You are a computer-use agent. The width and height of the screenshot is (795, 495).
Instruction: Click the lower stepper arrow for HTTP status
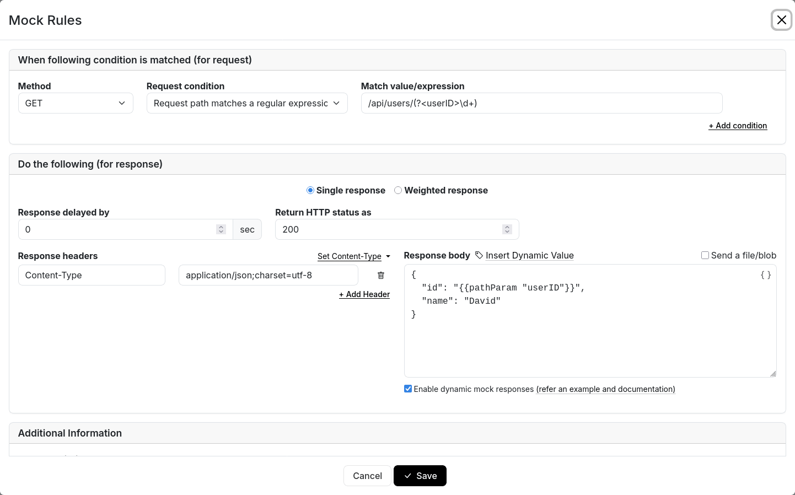(507, 232)
